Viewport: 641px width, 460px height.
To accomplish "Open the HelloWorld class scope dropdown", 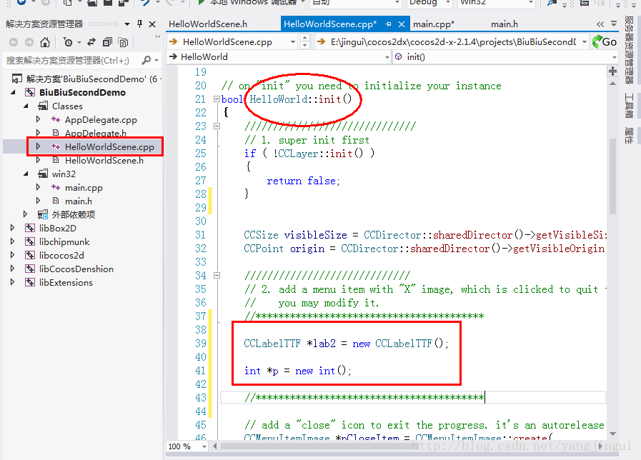I will point(387,57).
